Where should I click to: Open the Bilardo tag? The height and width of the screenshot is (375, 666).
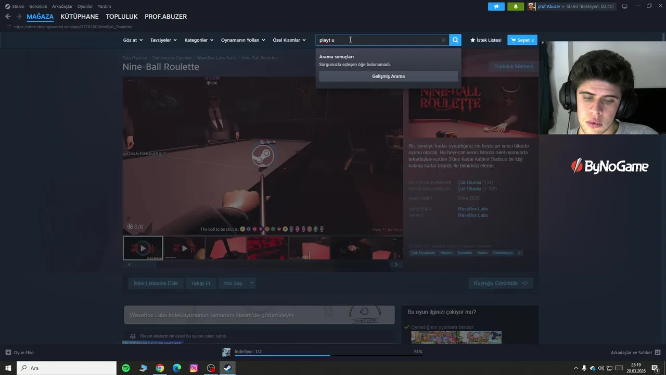(446, 253)
